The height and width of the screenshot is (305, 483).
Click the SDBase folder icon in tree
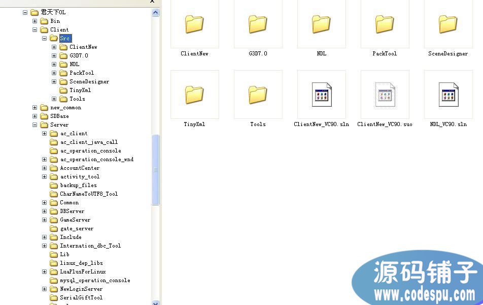[44, 116]
